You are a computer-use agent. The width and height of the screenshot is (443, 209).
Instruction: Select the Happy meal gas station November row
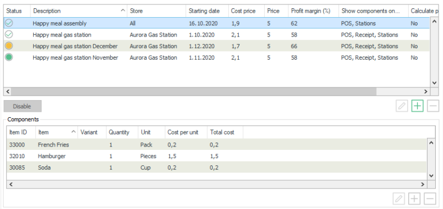(217, 58)
